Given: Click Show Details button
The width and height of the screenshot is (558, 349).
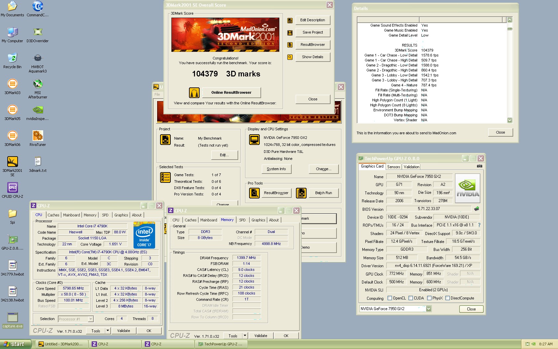Looking at the screenshot, I should [313, 57].
